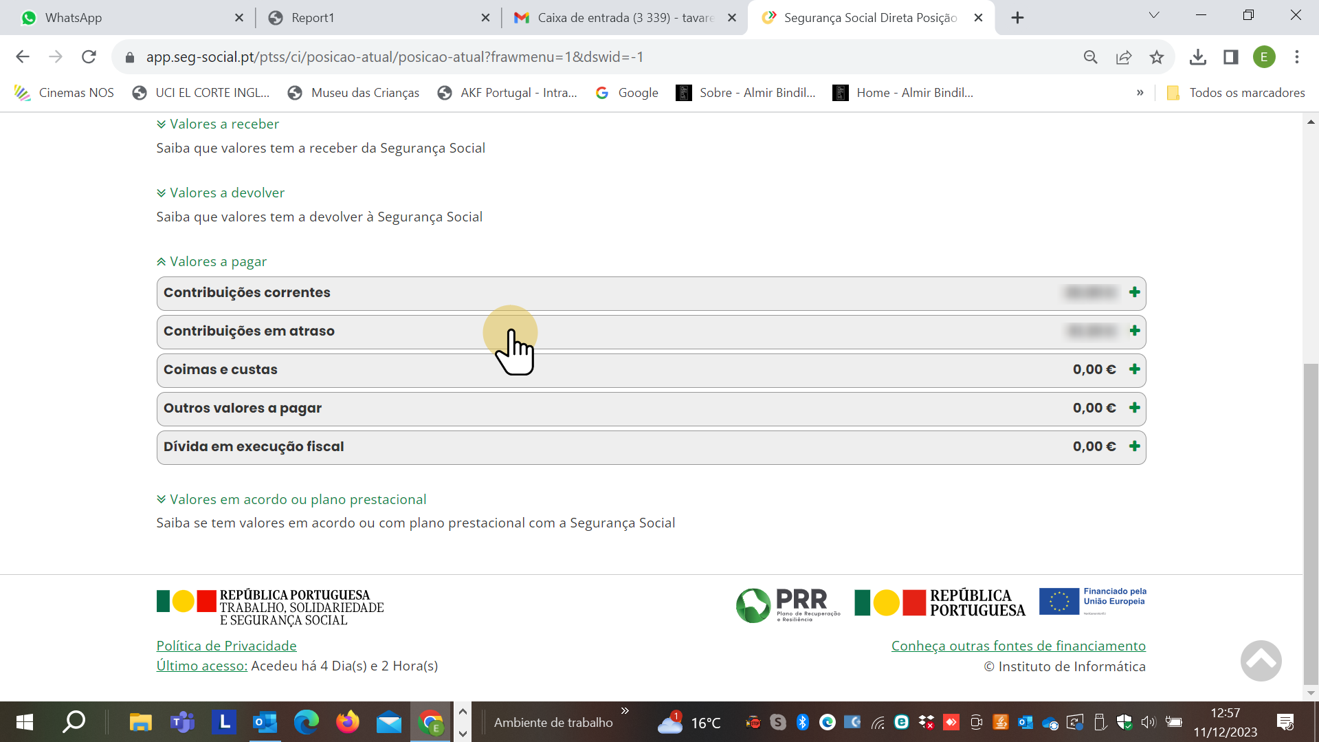Click the scroll-to-top arrow button
1319x742 pixels.
(x=1261, y=661)
